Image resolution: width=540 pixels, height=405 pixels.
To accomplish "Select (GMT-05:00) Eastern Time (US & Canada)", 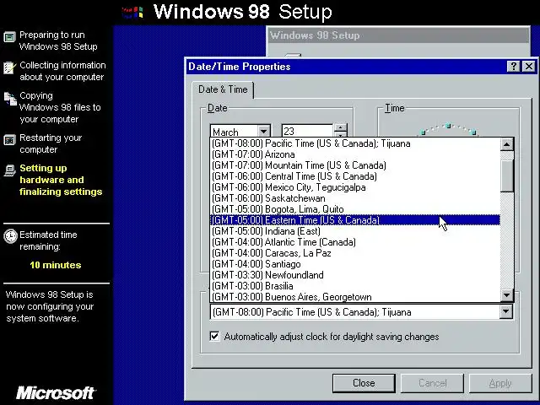I will pos(354,220).
